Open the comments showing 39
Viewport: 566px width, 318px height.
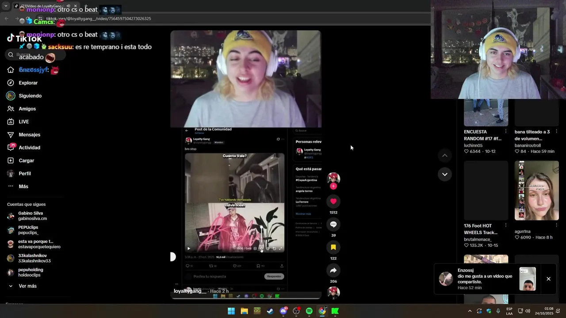pyautogui.click(x=333, y=224)
